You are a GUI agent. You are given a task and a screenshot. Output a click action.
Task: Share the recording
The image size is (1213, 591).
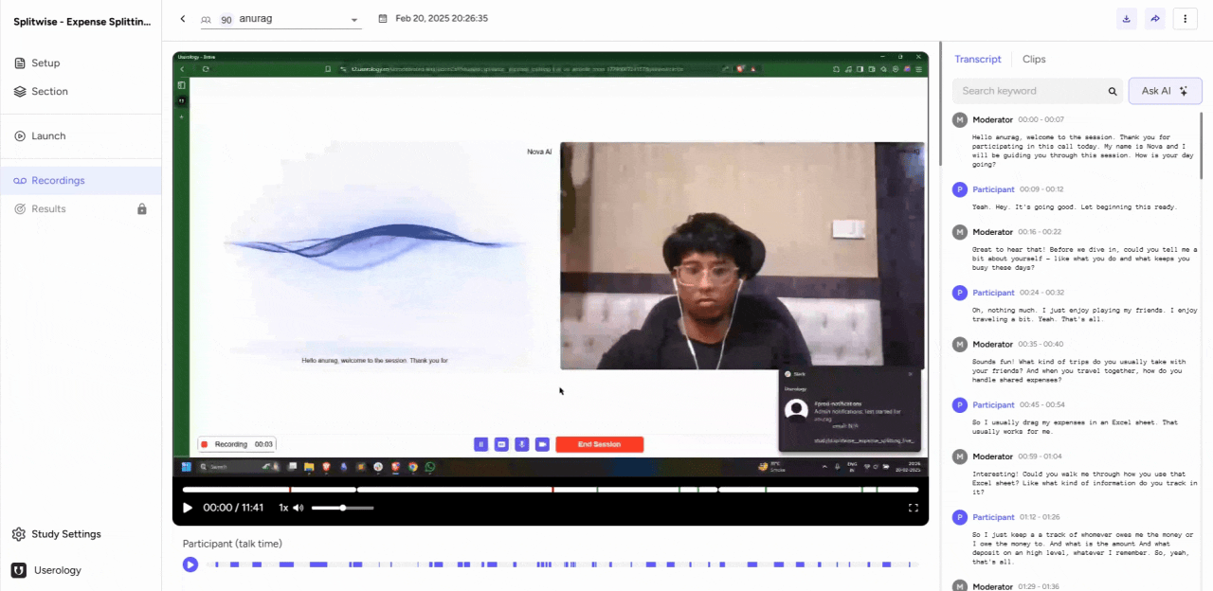point(1155,18)
